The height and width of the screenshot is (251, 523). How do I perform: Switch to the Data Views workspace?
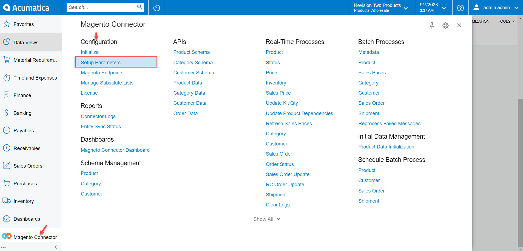click(x=25, y=42)
